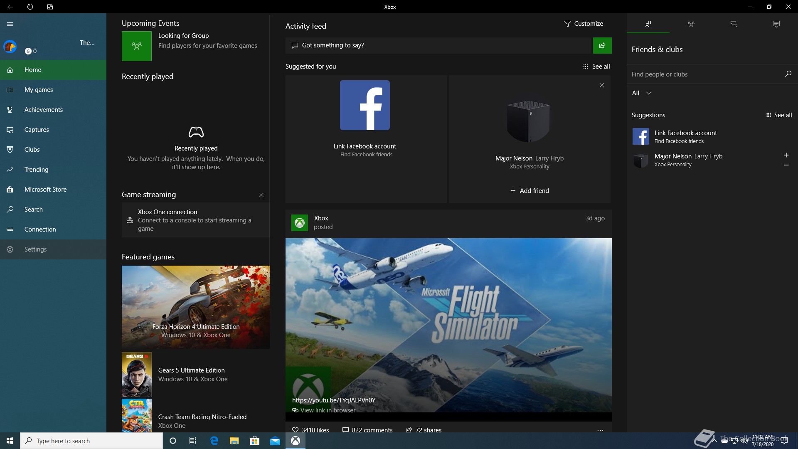The image size is (798, 449).
Task: Click Find people or clubs field
Action: (704, 74)
